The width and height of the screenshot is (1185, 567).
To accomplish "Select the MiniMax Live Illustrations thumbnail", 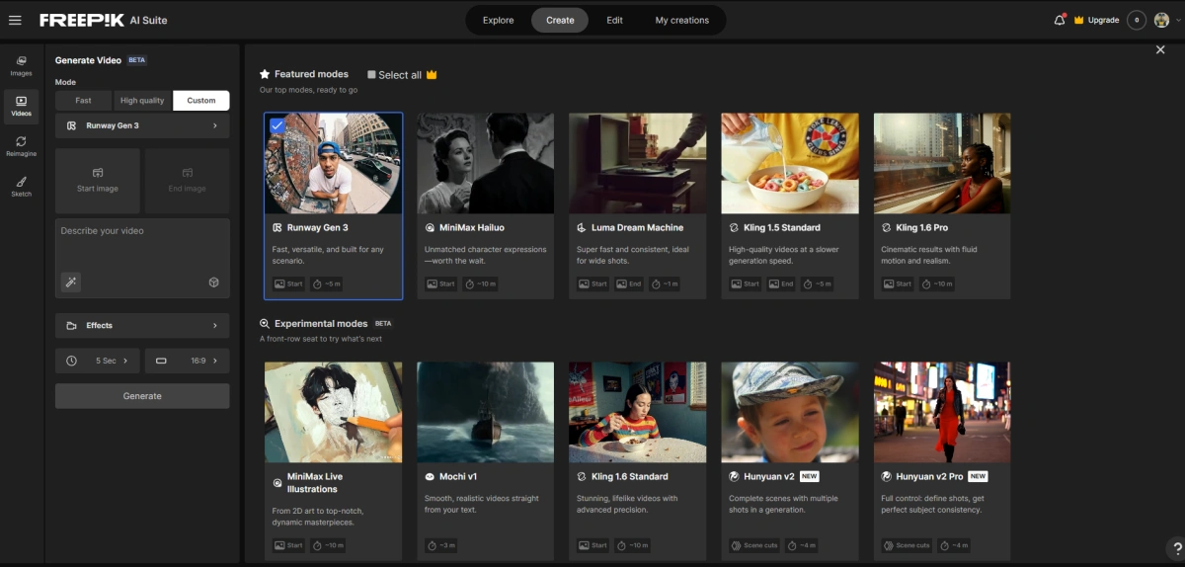I will click(x=333, y=412).
